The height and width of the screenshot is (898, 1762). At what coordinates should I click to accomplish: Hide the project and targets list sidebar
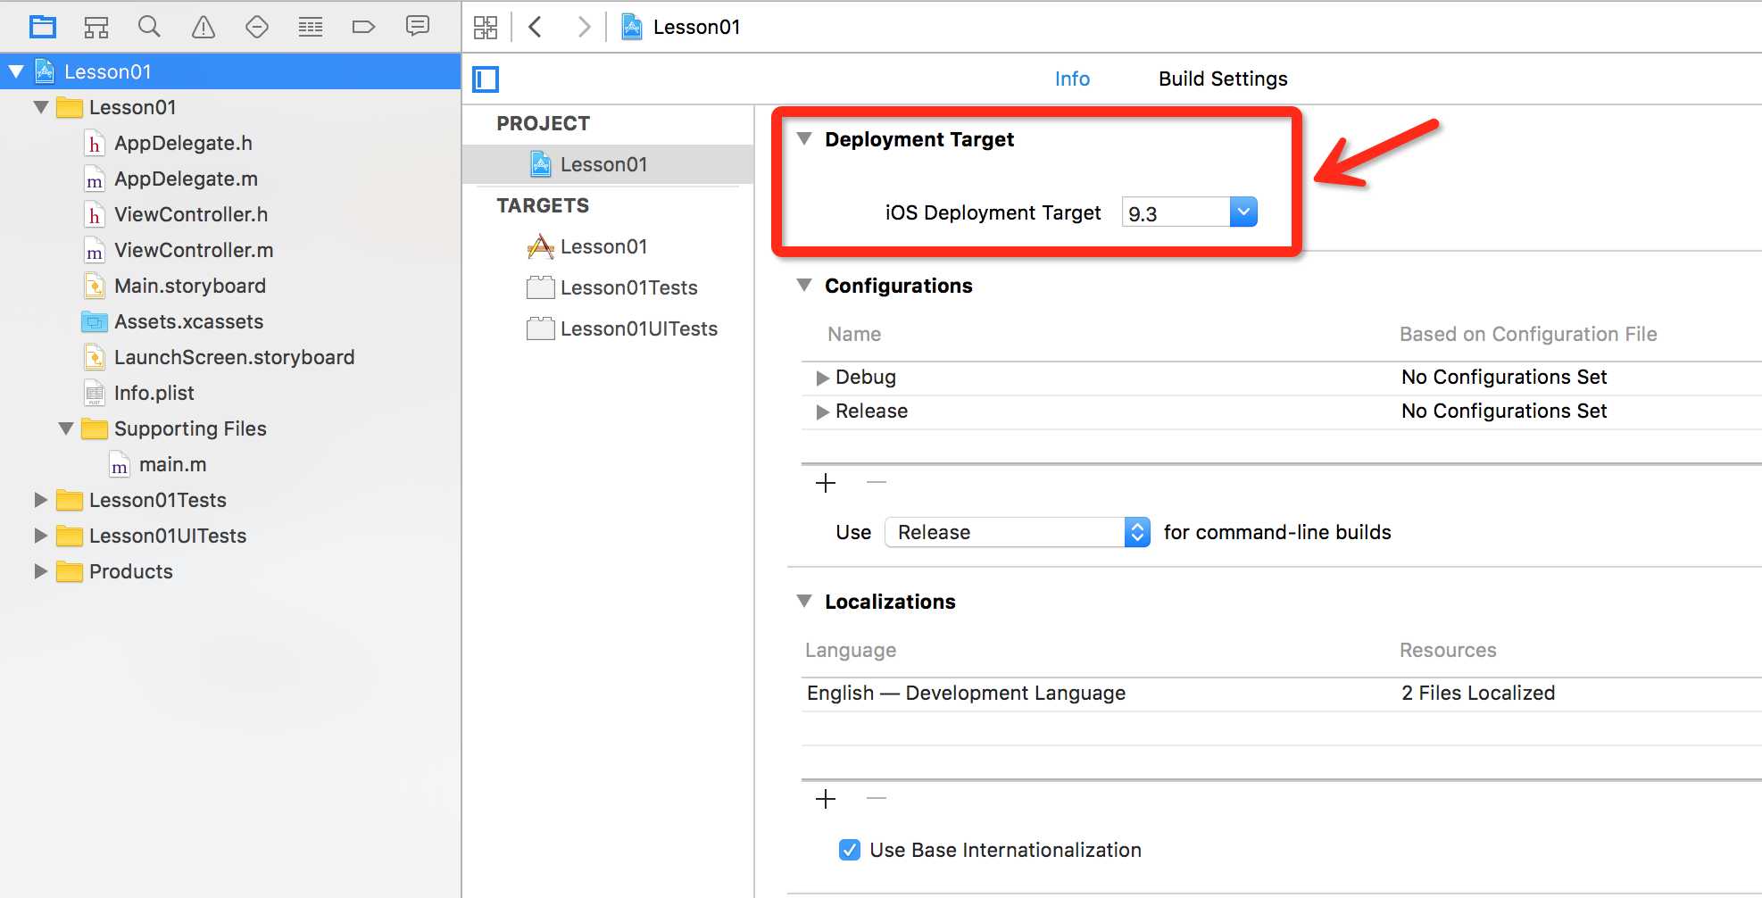pos(486,79)
